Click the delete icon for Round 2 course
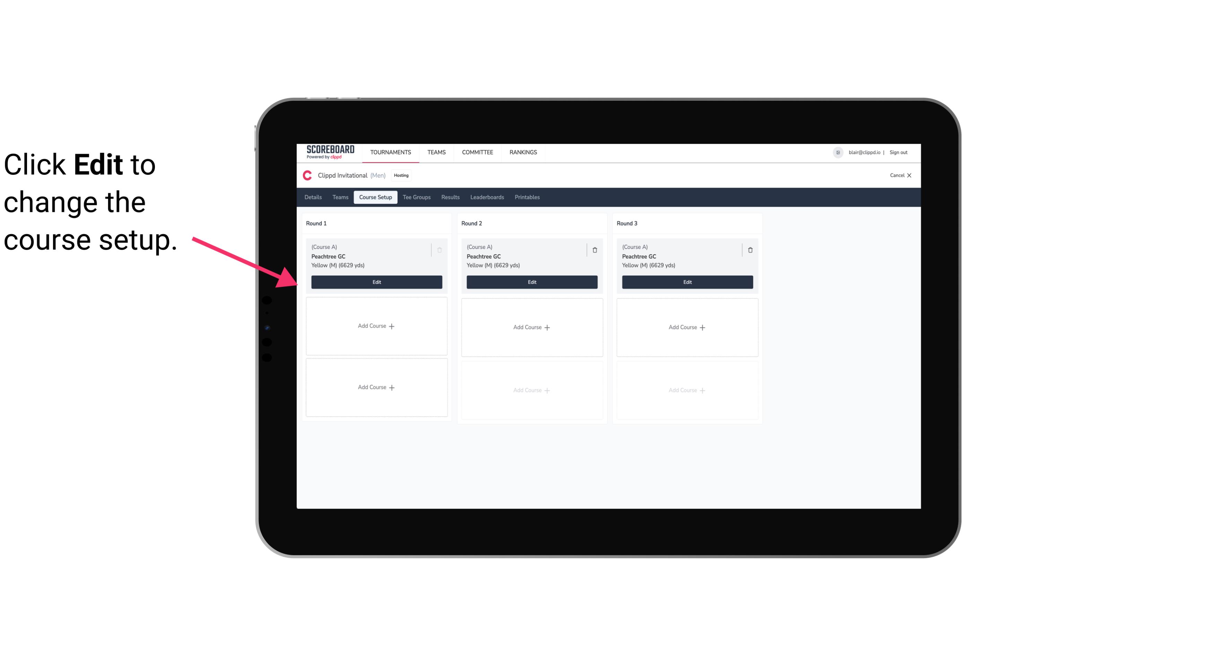Image resolution: width=1213 pixels, height=652 pixels. 594,250
